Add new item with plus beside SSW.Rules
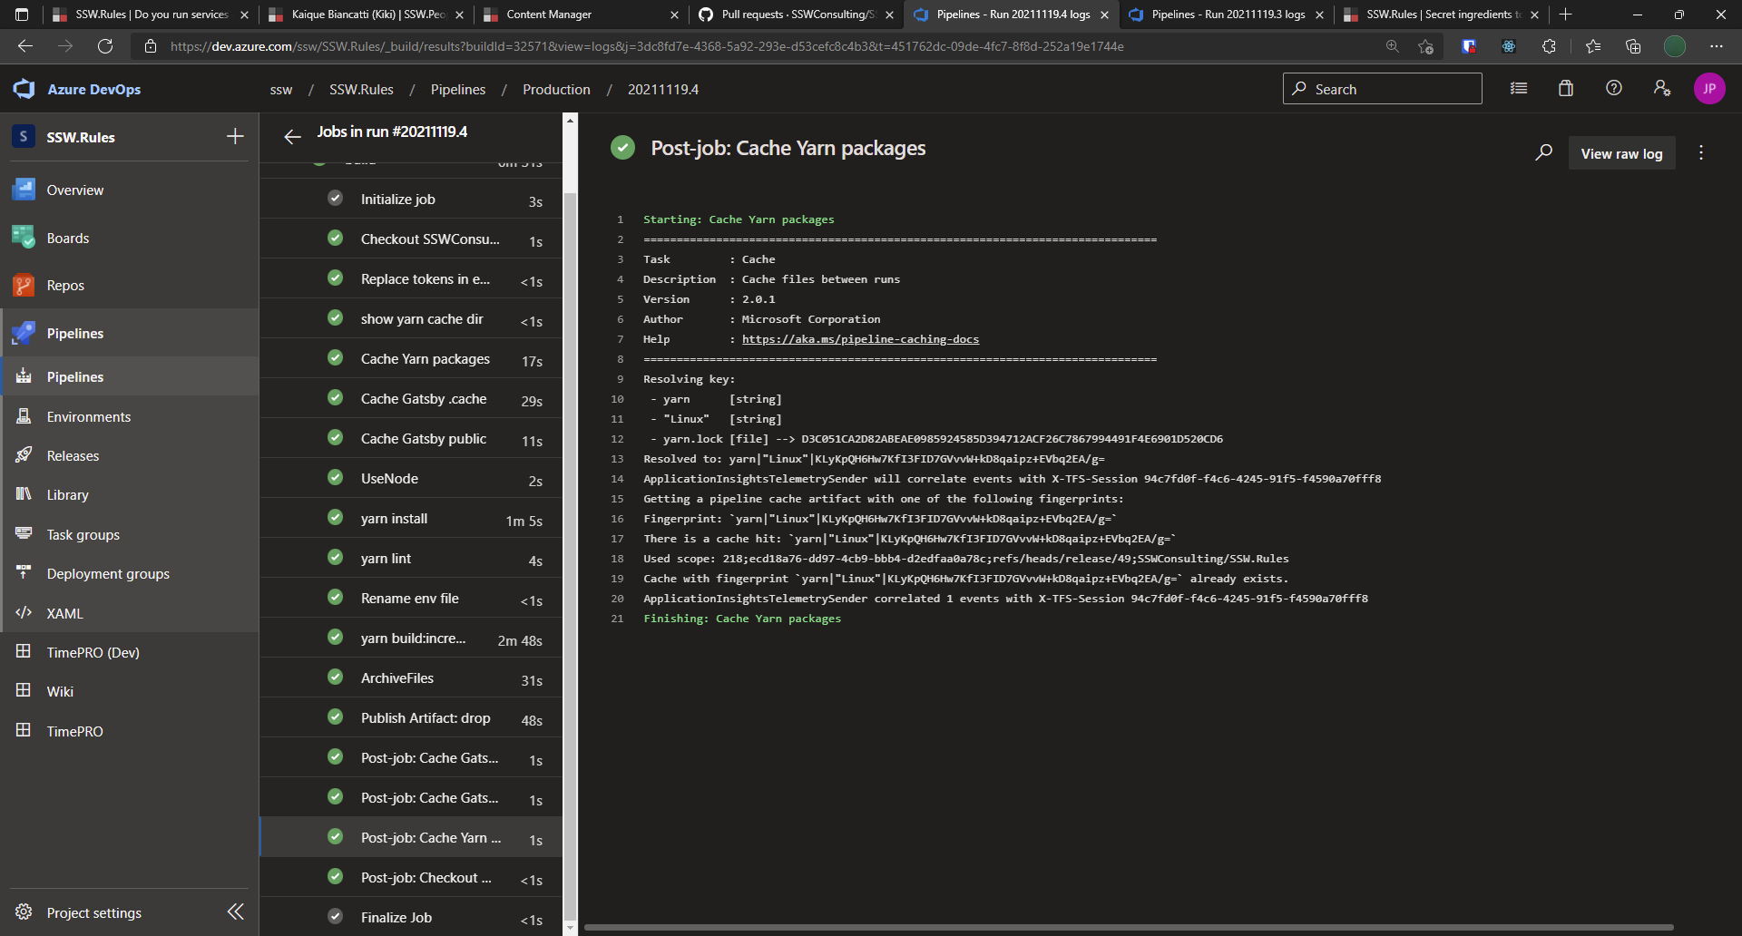 [x=235, y=136]
